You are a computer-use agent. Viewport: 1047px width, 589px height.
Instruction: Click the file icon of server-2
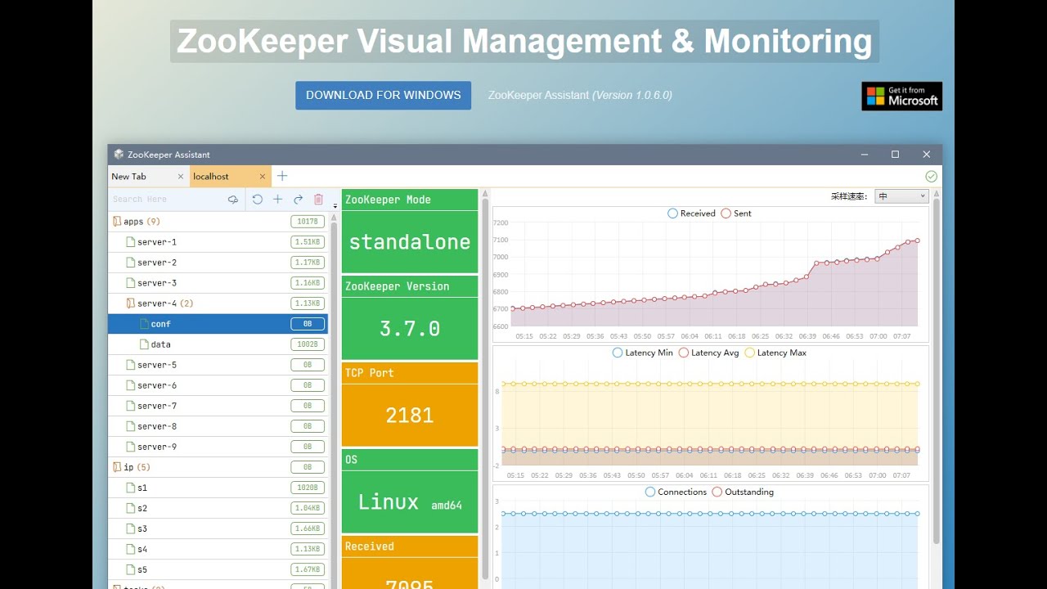tap(130, 263)
